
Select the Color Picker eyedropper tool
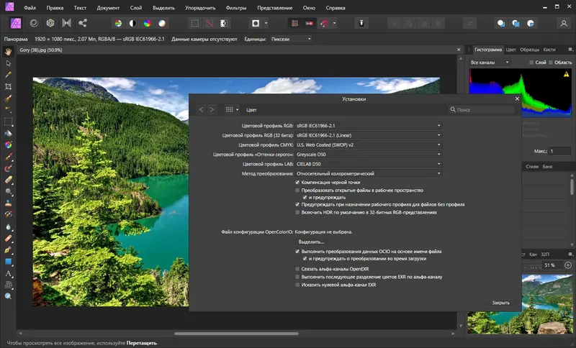point(8,75)
